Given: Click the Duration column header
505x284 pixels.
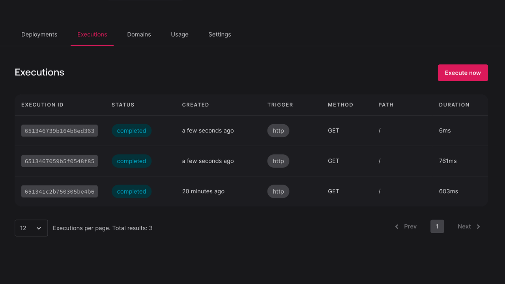Looking at the screenshot, I should tap(454, 105).
